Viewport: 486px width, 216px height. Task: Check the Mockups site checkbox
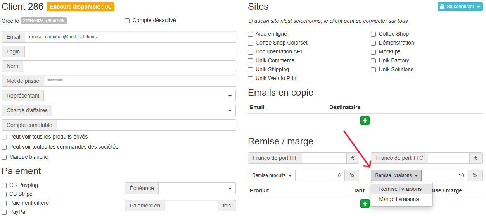tap(374, 52)
